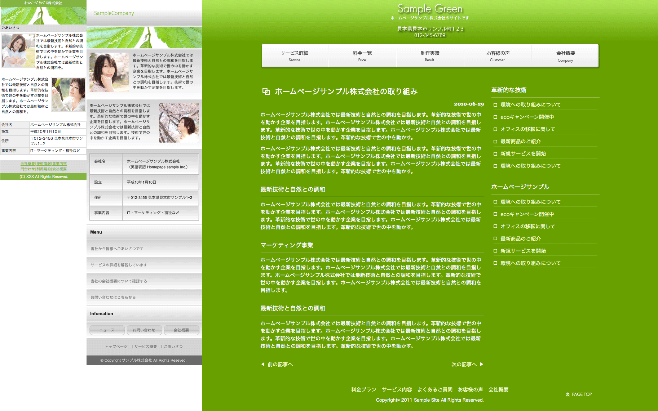Click the cherry blossom photo of the woman
The height and width of the screenshot is (411, 658).
coord(179,122)
